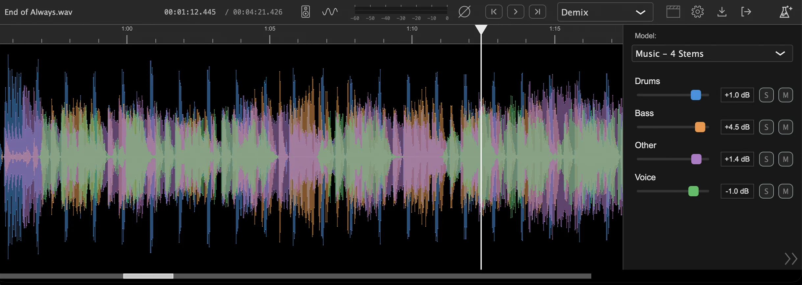Click the download arrow icon
Viewport: 802px width, 285px height.
(x=722, y=12)
